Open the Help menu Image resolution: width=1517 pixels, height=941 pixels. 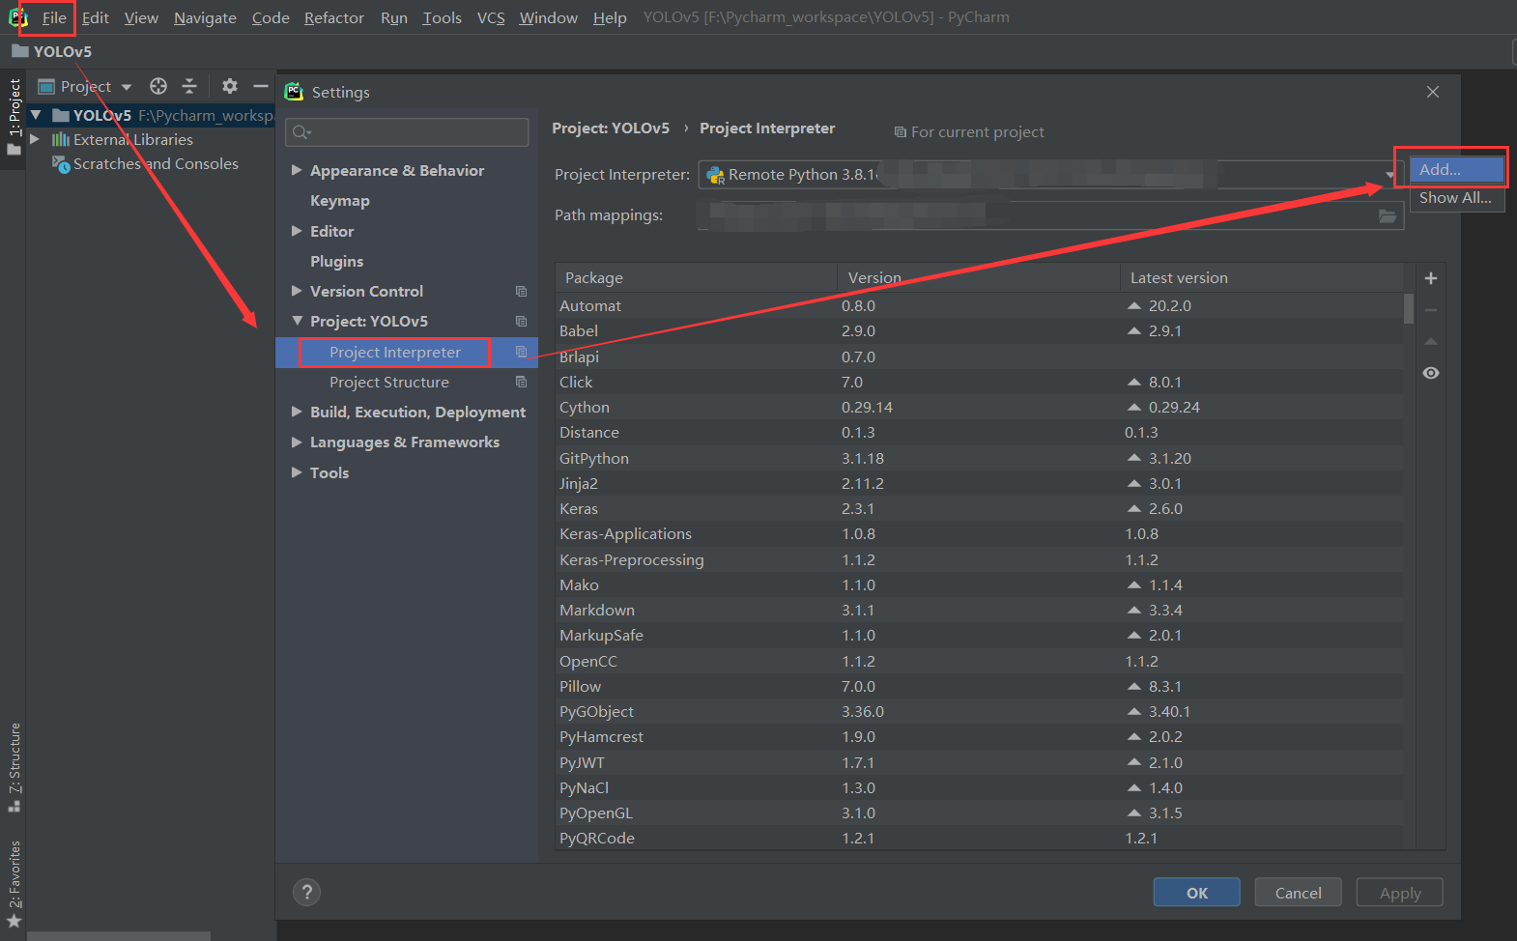click(x=610, y=17)
